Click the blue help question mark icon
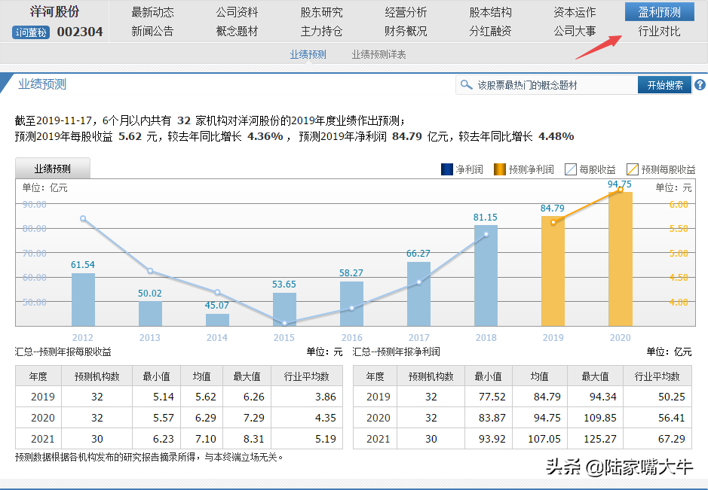Image resolution: width=708 pixels, height=490 pixels. point(700,85)
